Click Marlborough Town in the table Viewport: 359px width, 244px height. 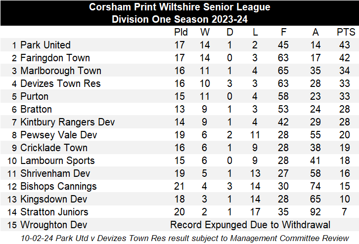point(60,71)
